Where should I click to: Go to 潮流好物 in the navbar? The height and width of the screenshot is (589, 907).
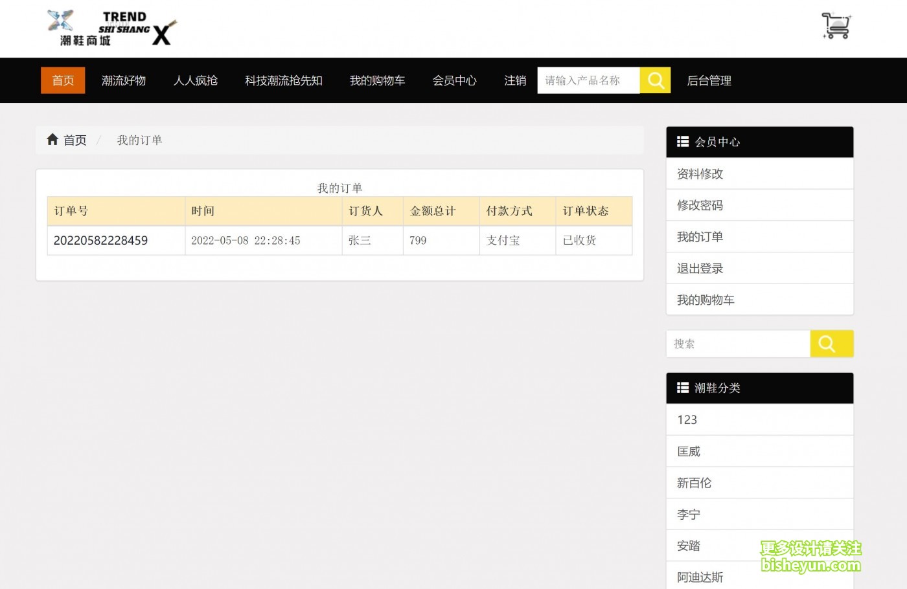[124, 80]
